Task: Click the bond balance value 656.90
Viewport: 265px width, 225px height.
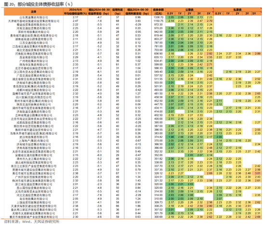Action: (159, 53)
